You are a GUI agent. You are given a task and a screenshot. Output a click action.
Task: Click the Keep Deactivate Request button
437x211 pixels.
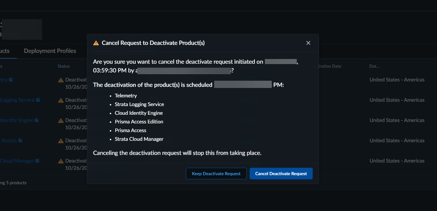tap(216, 174)
